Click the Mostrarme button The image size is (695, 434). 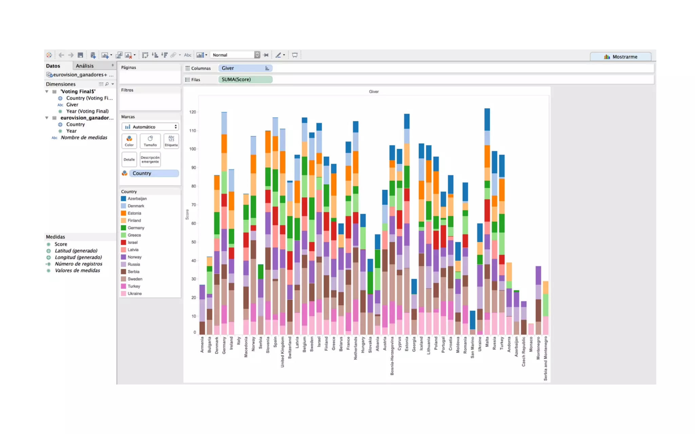(620, 57)
